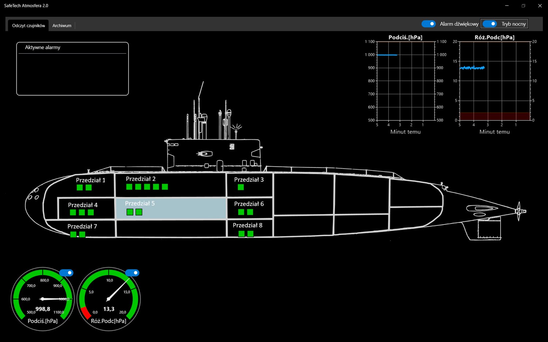Click second green sensor in Przedział 6
This screenshot has width=548, height=342.
coord(250,212)
